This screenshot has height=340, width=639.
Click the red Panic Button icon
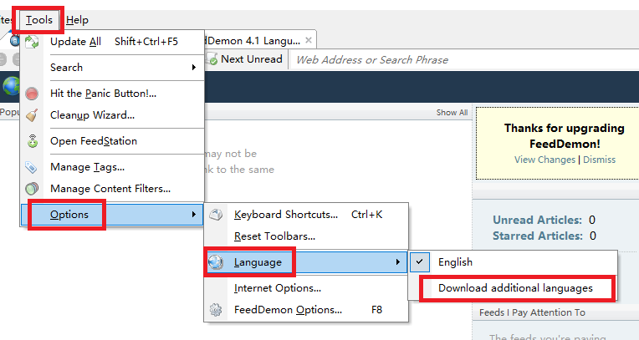32,94
